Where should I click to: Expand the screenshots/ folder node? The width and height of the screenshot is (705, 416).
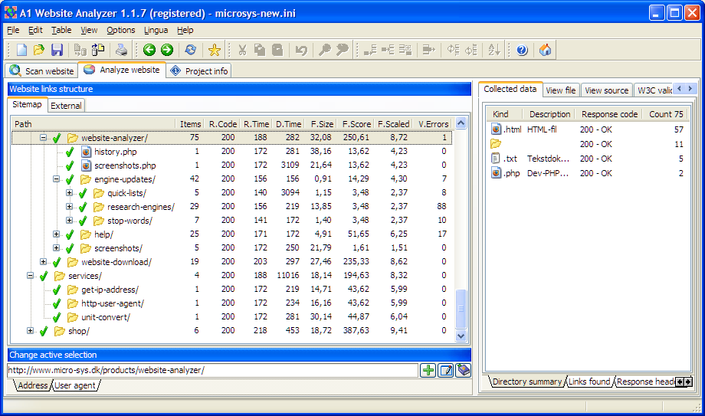[x=56, y=247]
